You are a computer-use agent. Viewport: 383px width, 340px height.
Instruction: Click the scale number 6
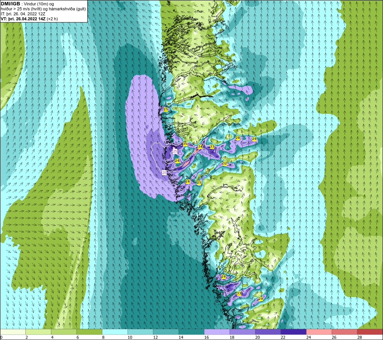pos(78,337)
